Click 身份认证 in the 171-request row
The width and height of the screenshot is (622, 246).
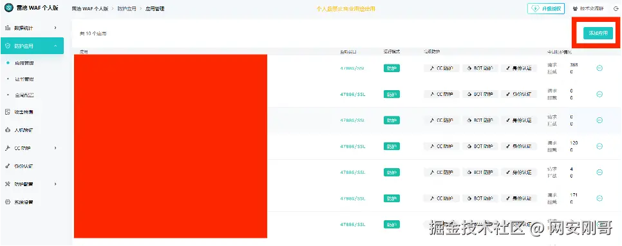point(519,198)
